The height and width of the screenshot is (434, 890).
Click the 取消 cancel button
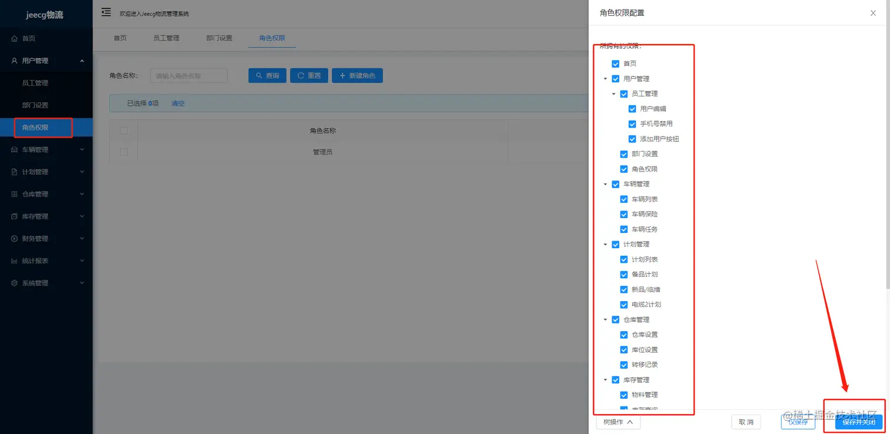746,422
